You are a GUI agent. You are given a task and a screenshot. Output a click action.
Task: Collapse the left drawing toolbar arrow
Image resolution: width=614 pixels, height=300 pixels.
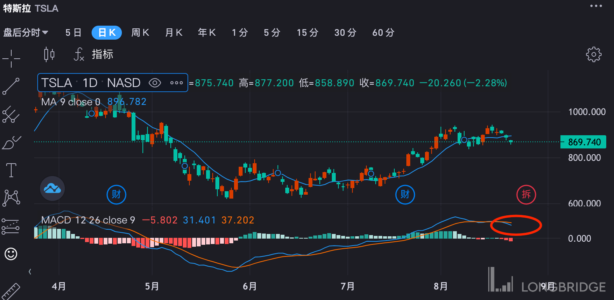[x=30, y=272]
